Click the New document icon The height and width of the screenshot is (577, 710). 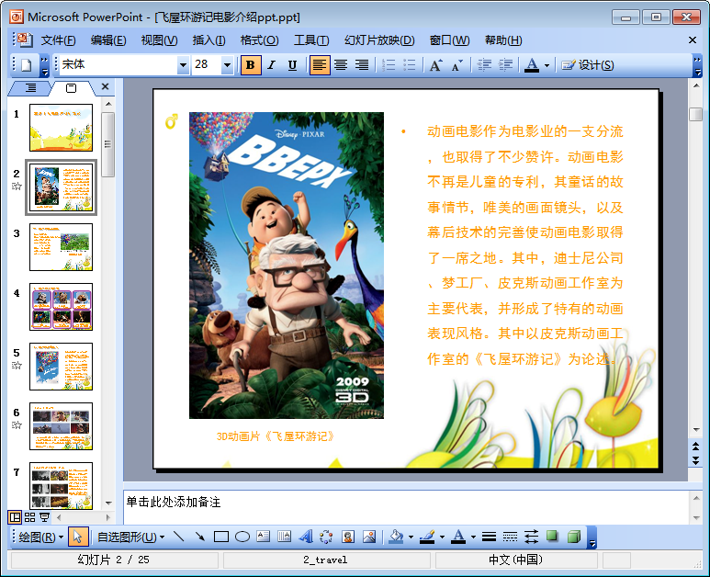coord(27,65)
